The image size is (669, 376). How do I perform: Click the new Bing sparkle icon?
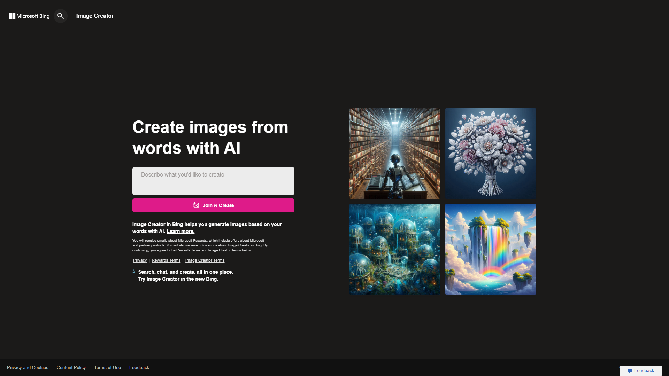pyautogui.click(x=134, y=271)
